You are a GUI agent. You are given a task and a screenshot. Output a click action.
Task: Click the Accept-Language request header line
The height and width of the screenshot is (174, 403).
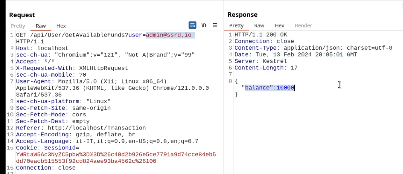pyautogui.click(x=107, y=141)
